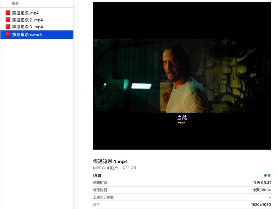Open the 更多 link in the info section
Viewport: 278px width, 209px height.
click(x=267, y=176)
